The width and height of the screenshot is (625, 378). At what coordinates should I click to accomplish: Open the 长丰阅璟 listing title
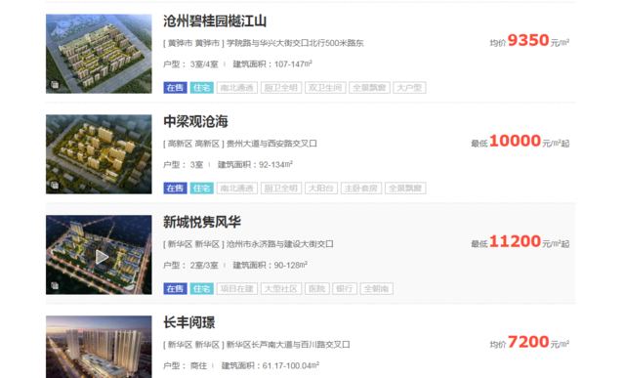click(188, 322)
